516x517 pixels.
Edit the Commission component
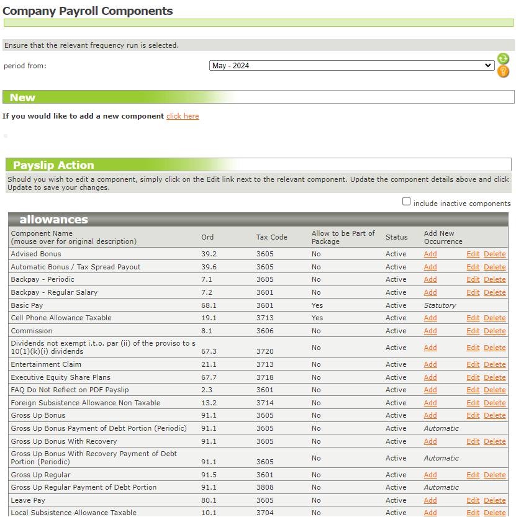pyautogui.click(x=473, y=331)
